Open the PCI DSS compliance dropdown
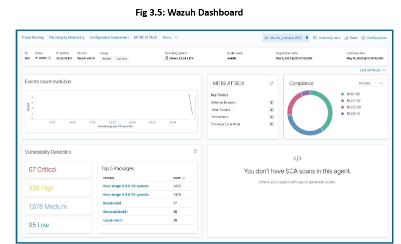 tap(370, 83)
